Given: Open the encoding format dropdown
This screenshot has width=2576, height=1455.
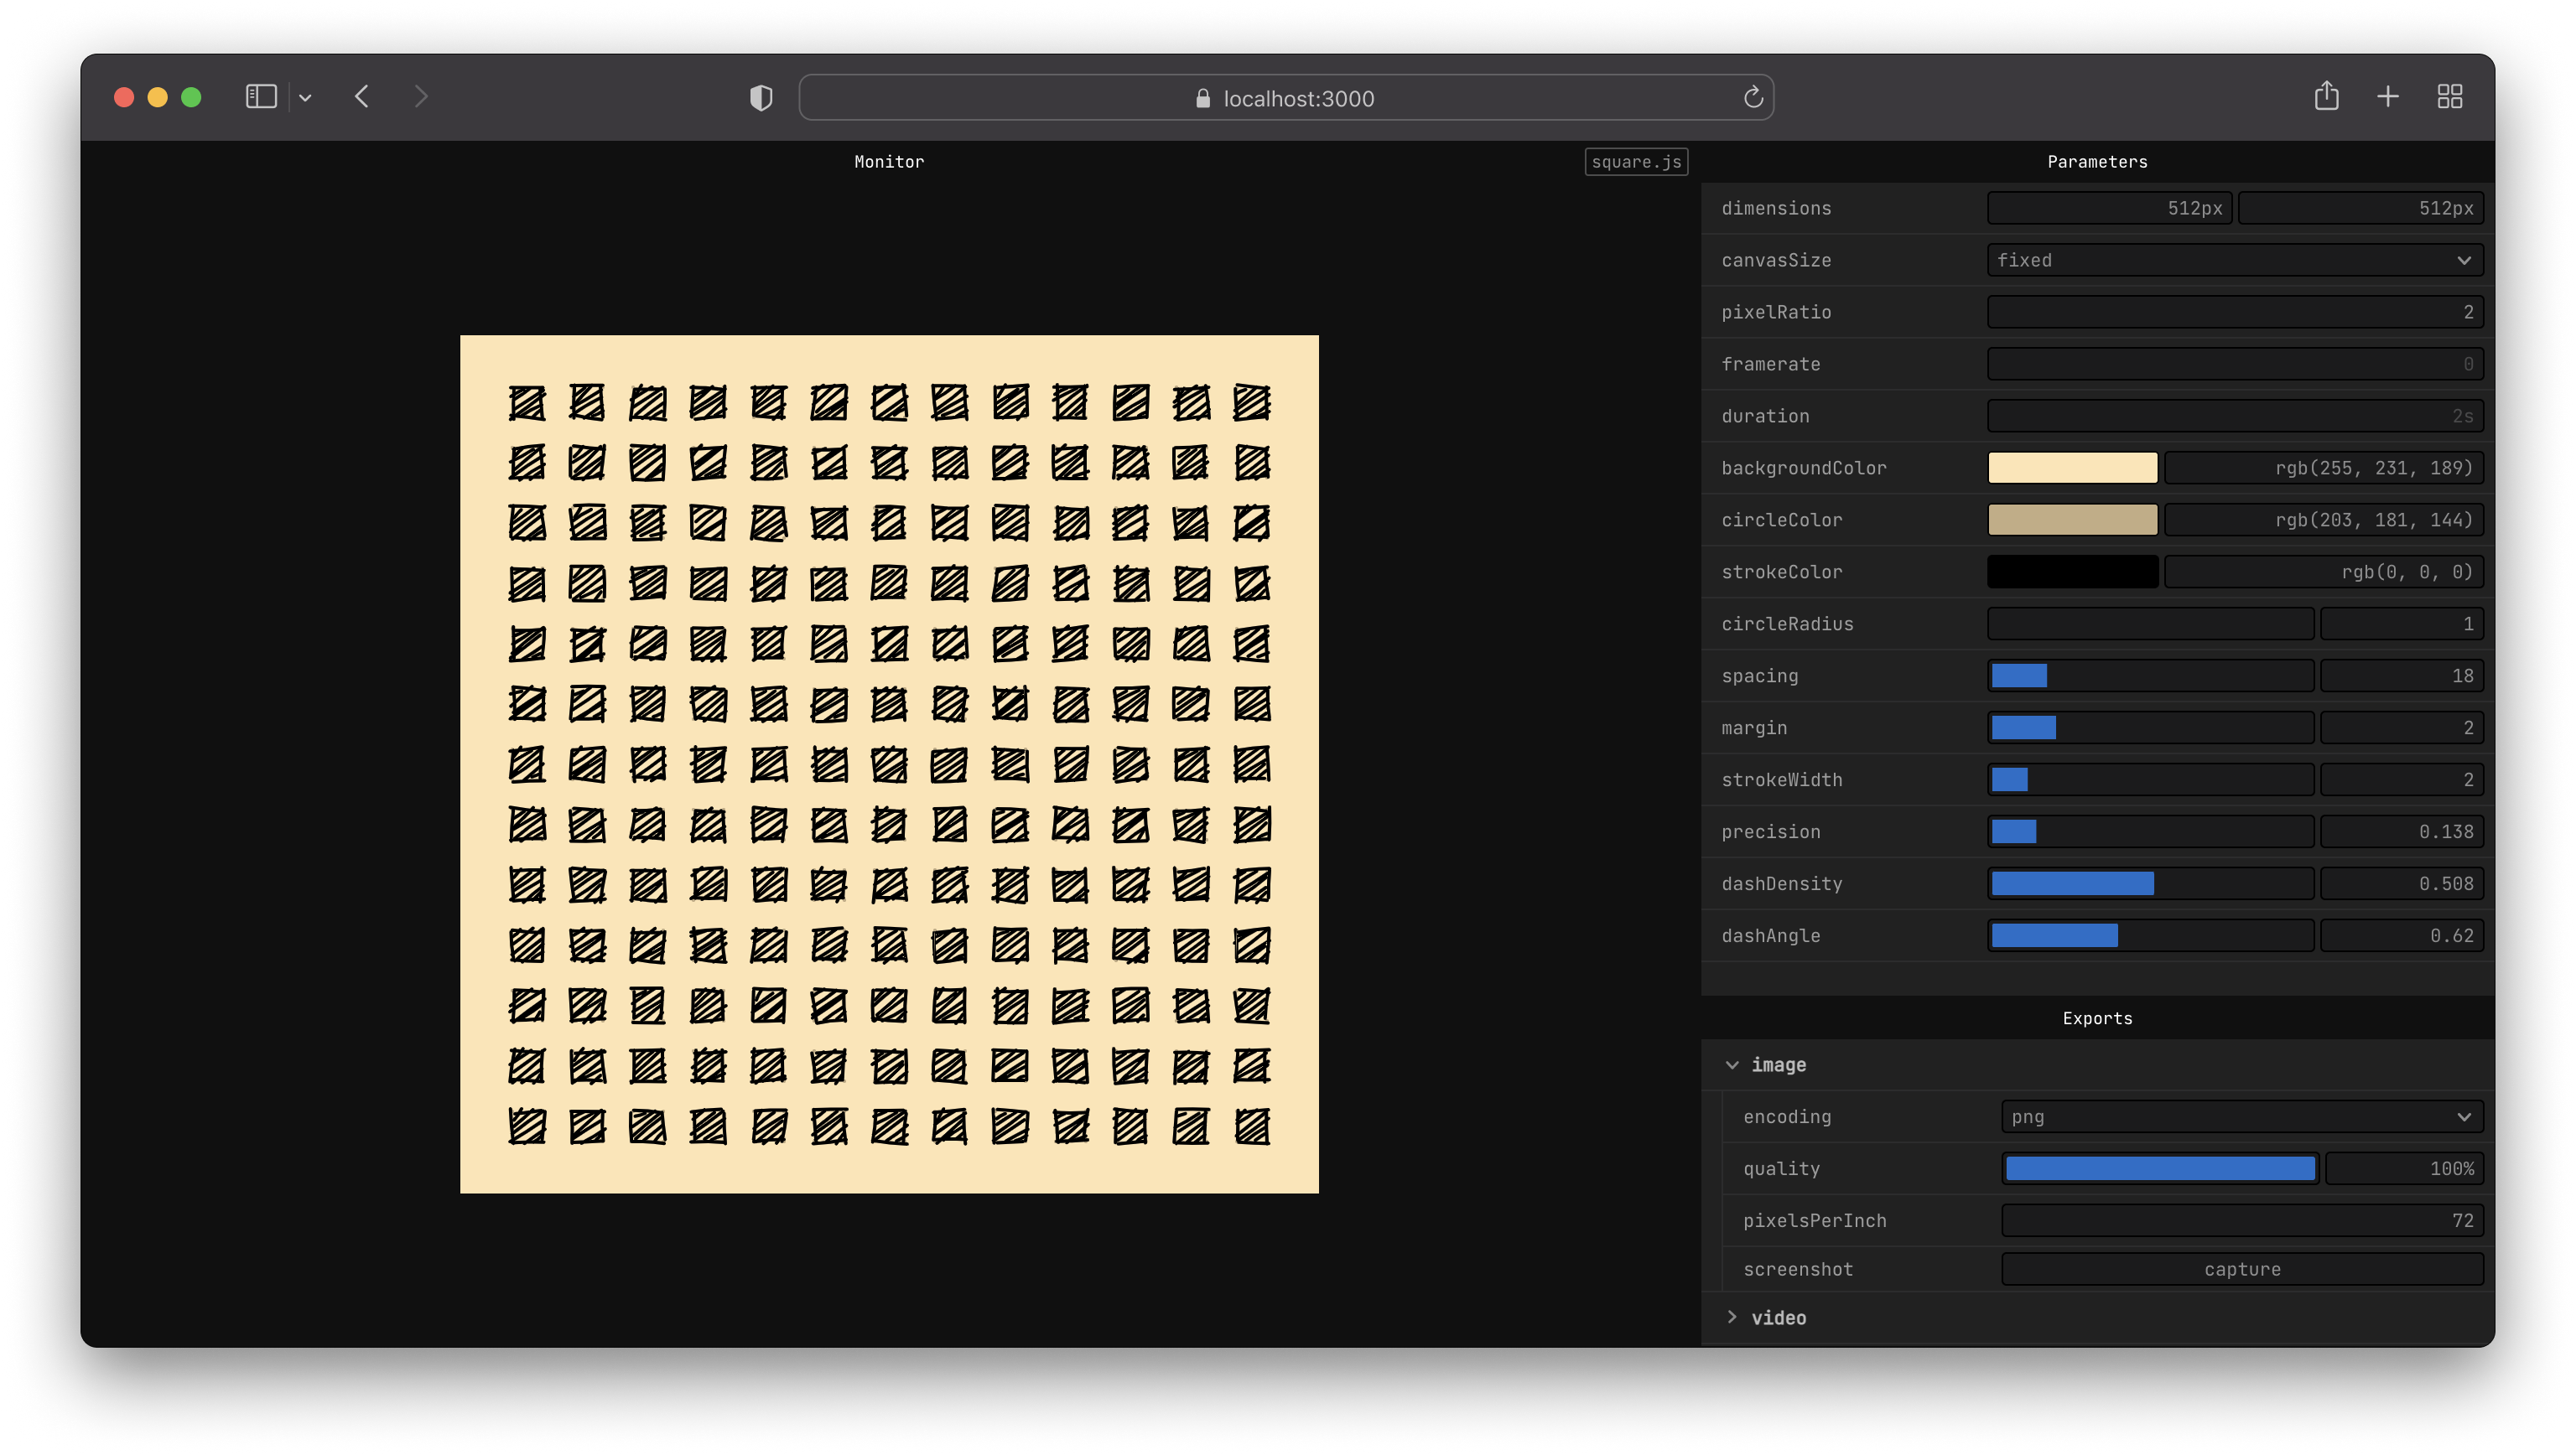Looking at the screenshot, I should (x=2241, y=1116).
